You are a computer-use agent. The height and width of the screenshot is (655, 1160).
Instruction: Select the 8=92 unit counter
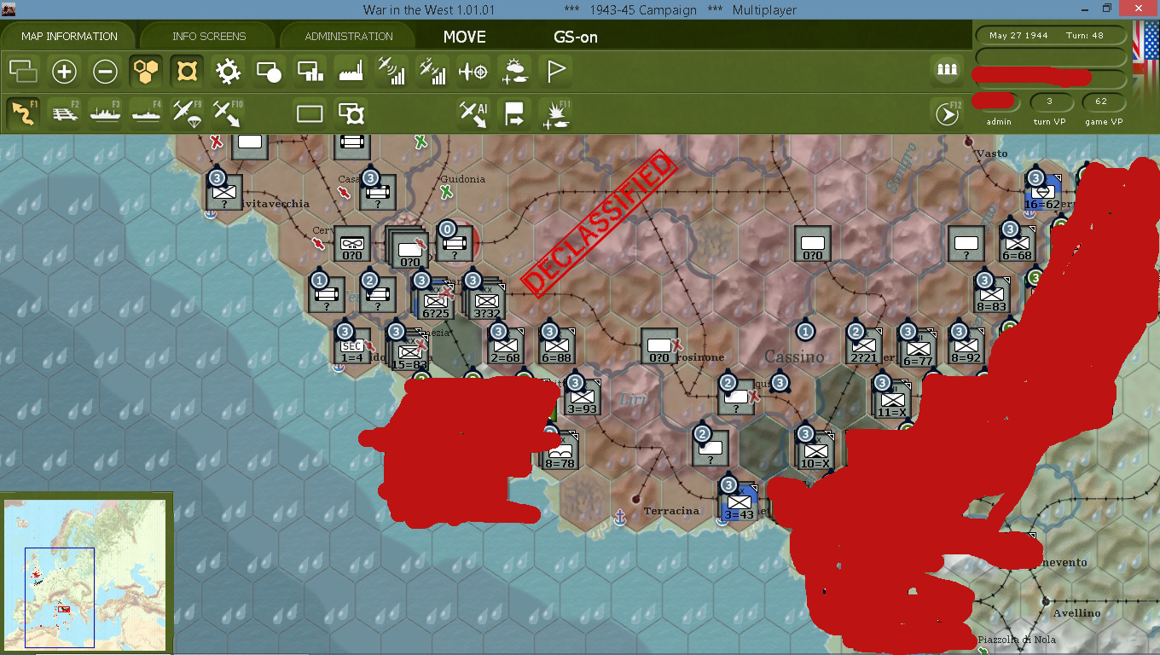tap(966, 346)
